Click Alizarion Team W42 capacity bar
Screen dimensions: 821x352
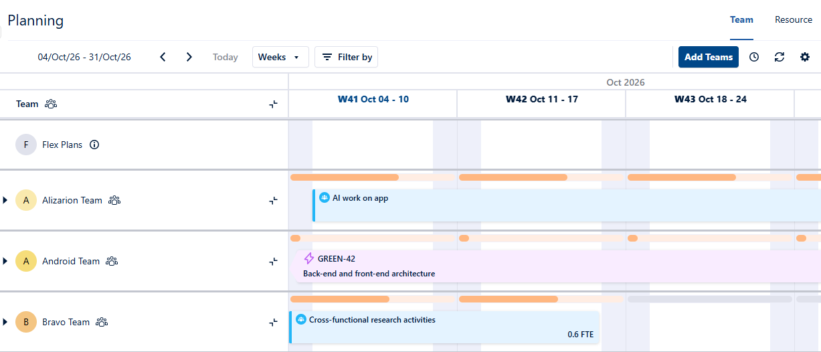pyautogui.click(x=541, y=177)
